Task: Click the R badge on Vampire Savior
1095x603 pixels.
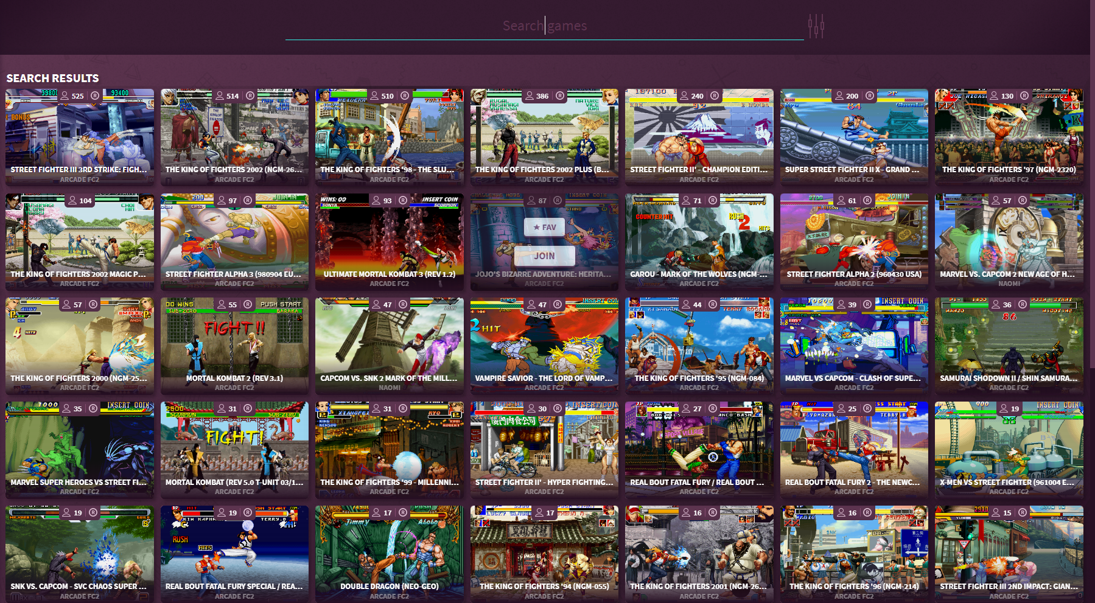Action: tap(558, 305)
